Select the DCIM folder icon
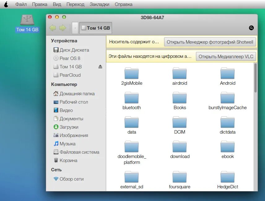The height and width of the screenshot is (201, 265). 180,122
